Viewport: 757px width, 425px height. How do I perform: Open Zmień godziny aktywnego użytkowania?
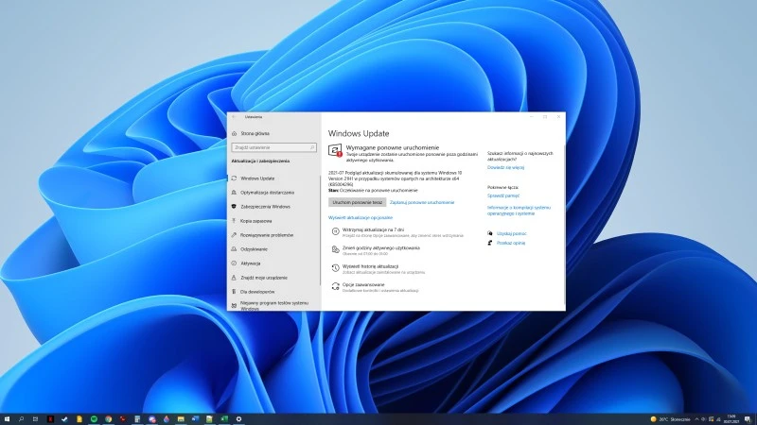tap(376, 250)
